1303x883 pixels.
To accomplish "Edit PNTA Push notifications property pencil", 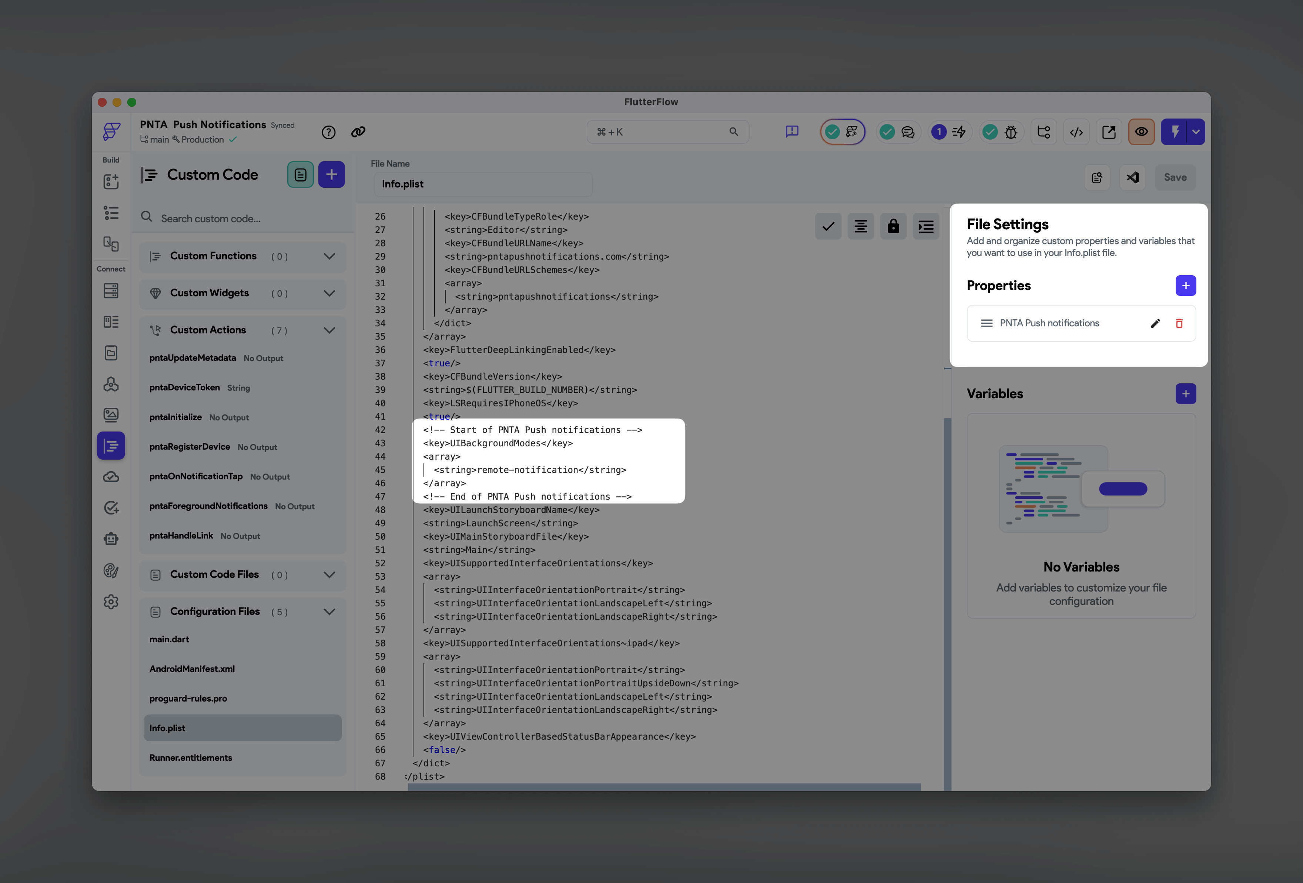I will click(x=1155, y=324).
